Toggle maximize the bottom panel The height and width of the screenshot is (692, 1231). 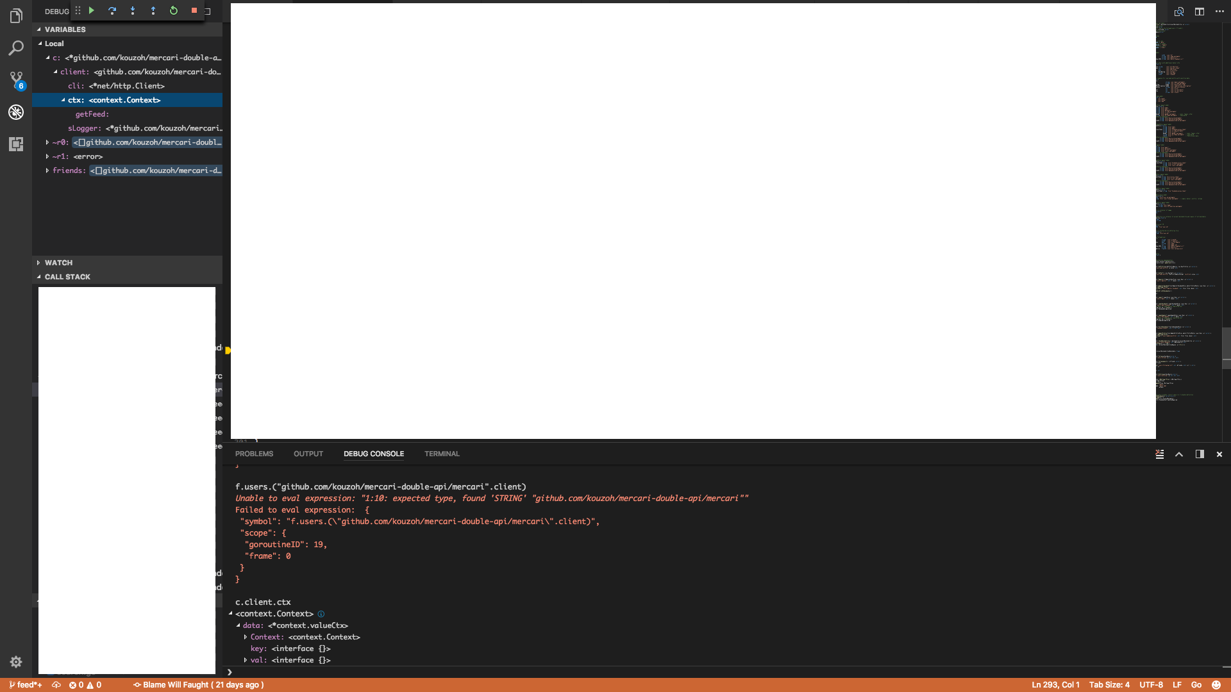coord(1178,454)
